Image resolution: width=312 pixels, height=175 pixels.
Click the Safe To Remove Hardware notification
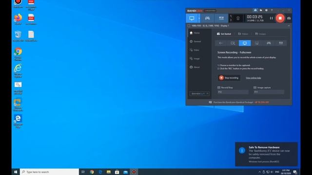coord(267,154)
